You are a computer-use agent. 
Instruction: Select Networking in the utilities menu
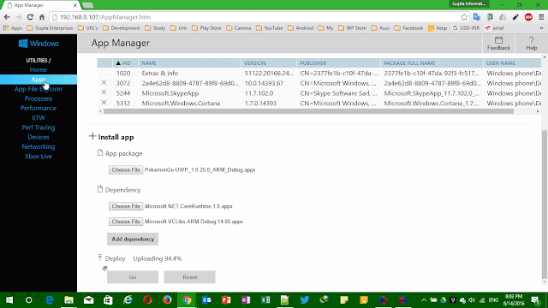[x=39, y=146]
